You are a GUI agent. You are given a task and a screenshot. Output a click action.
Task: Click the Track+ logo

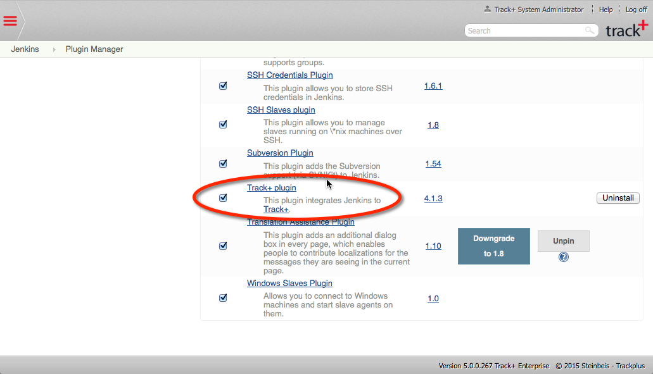626,29
